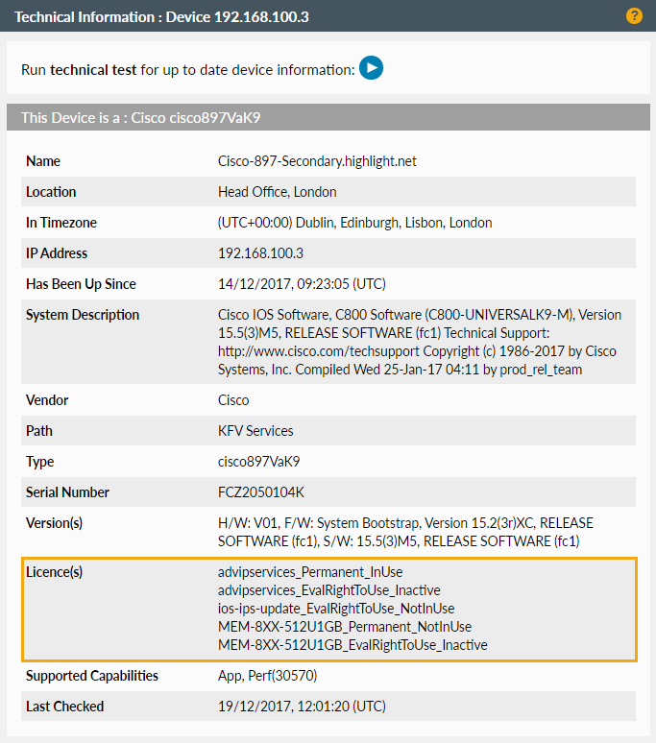This screenshot has height=743, width=656.
Task: Select the device name Cisco-897-Secondary.highlight.net
Action: tap(317, 161)
